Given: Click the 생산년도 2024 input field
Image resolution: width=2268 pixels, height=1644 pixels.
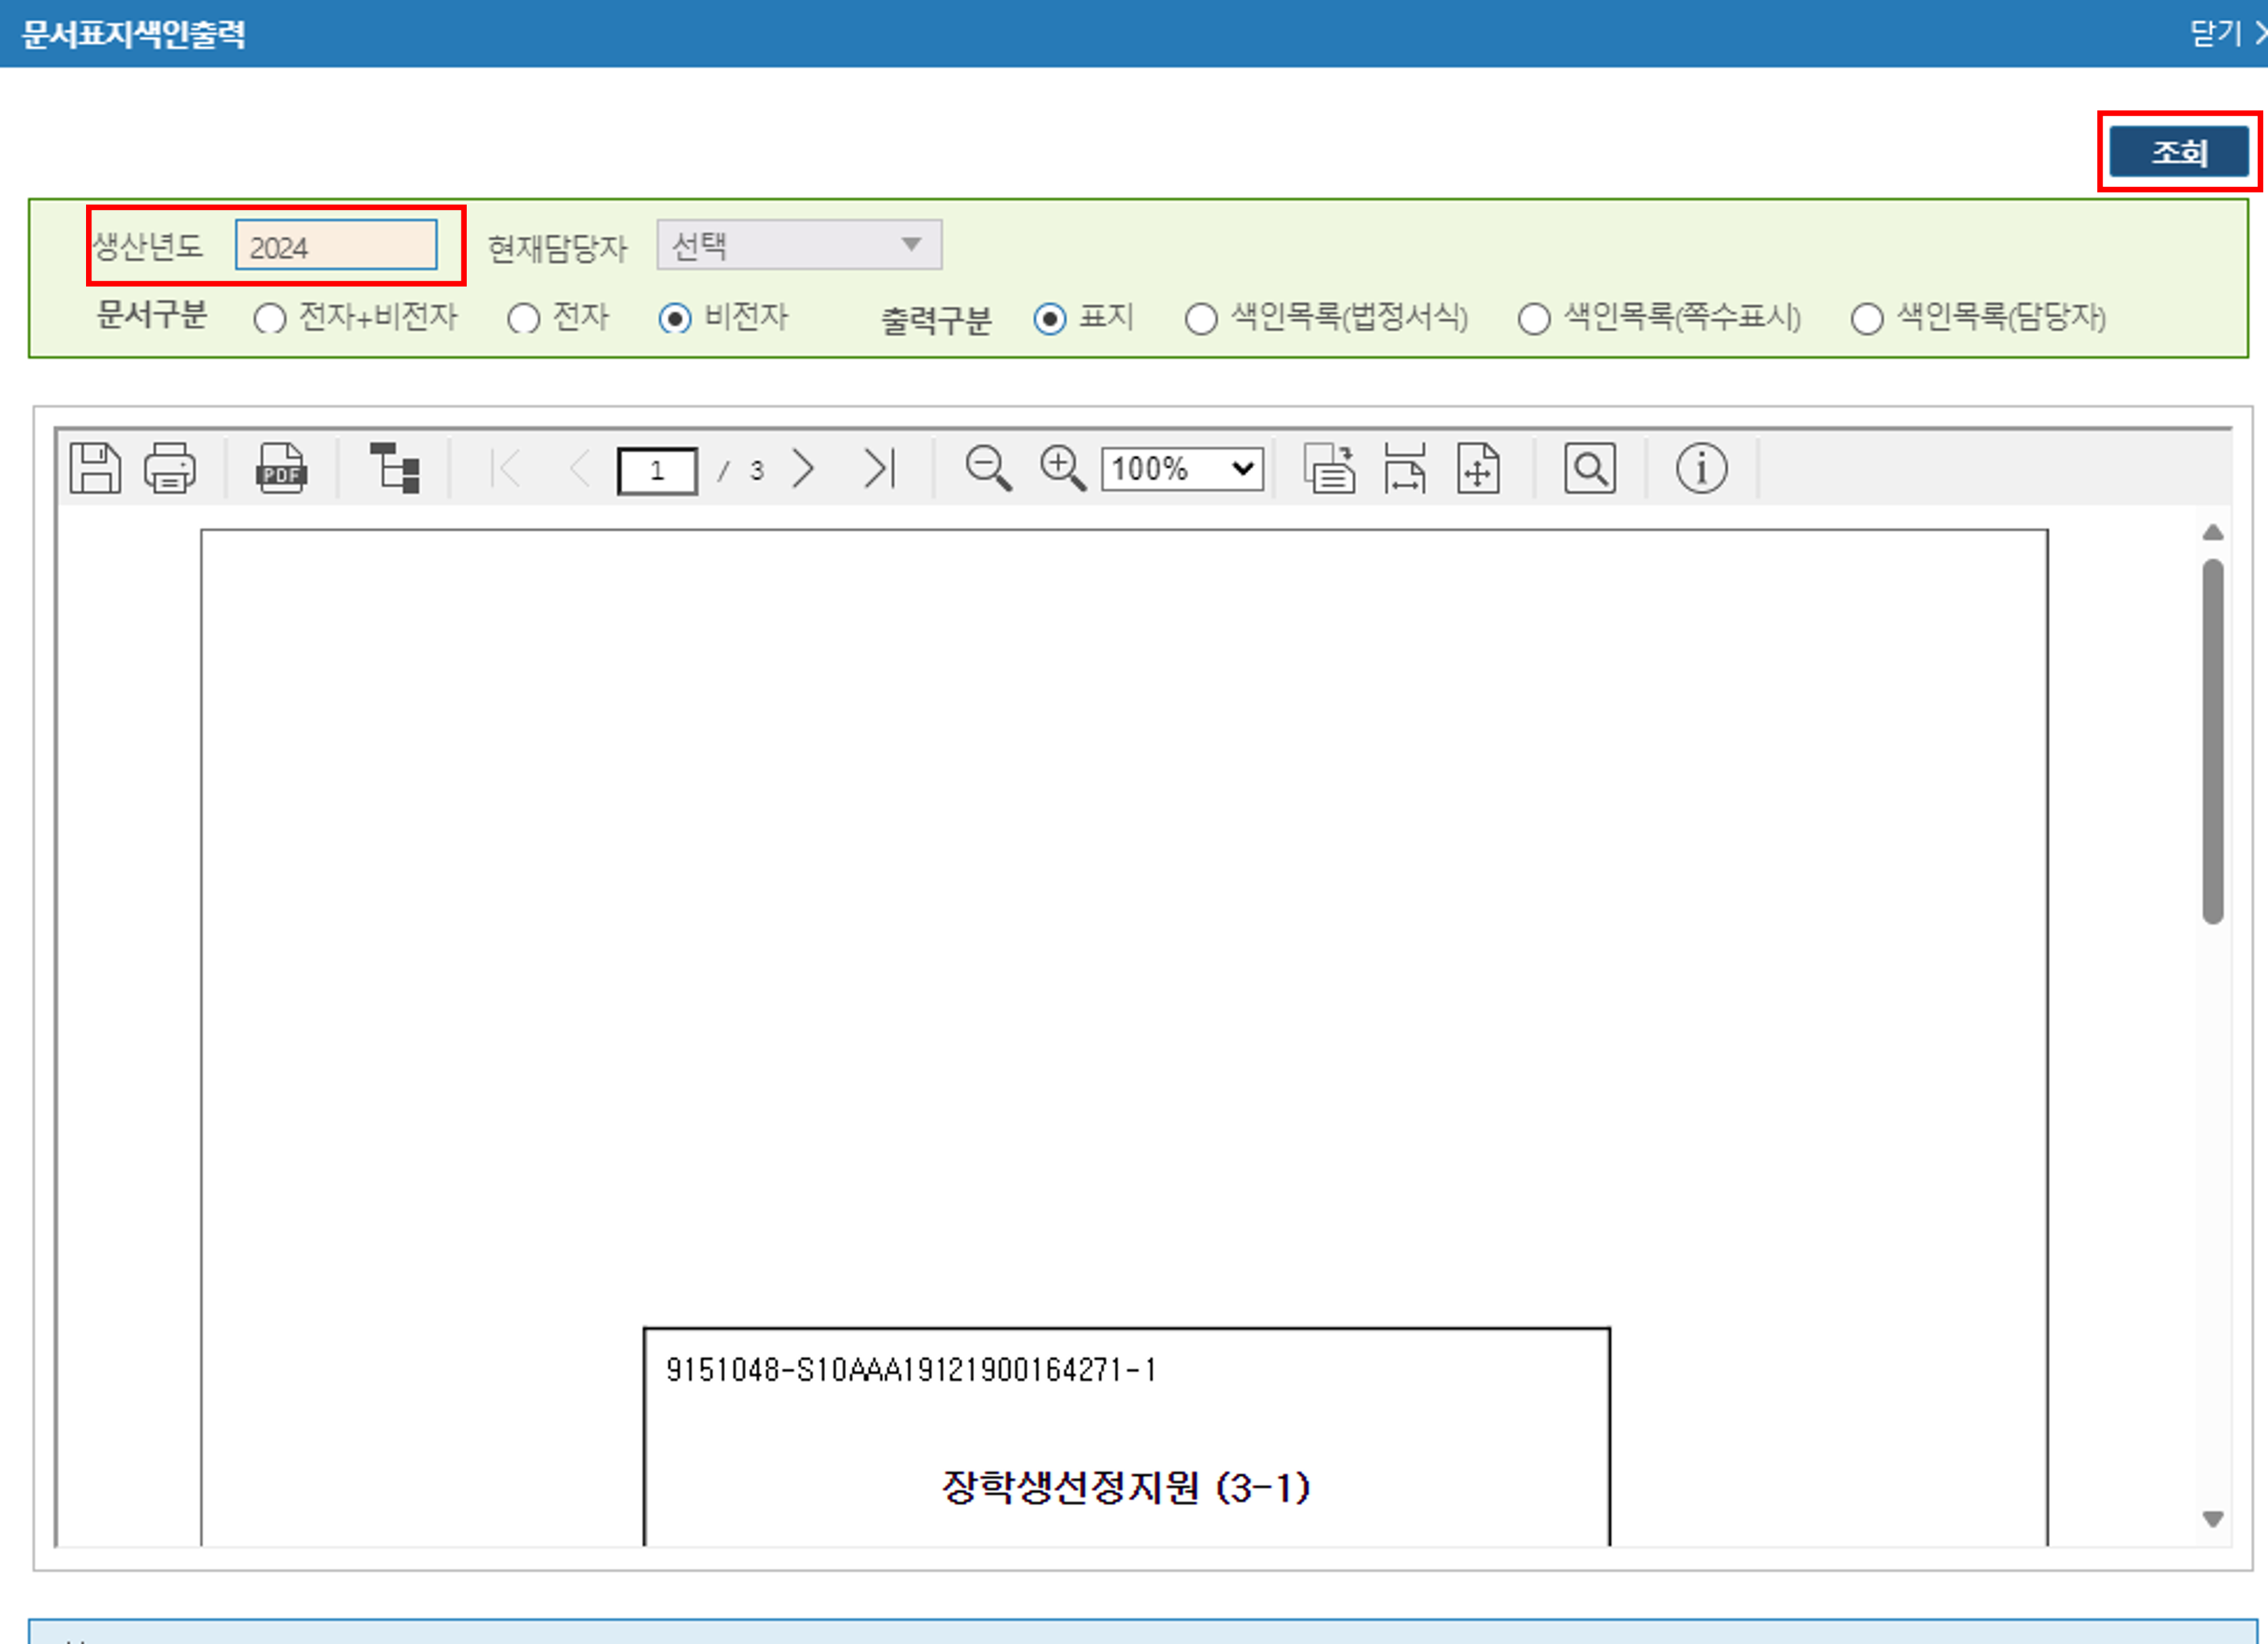Looking at the screenshot, I should 336,246.
